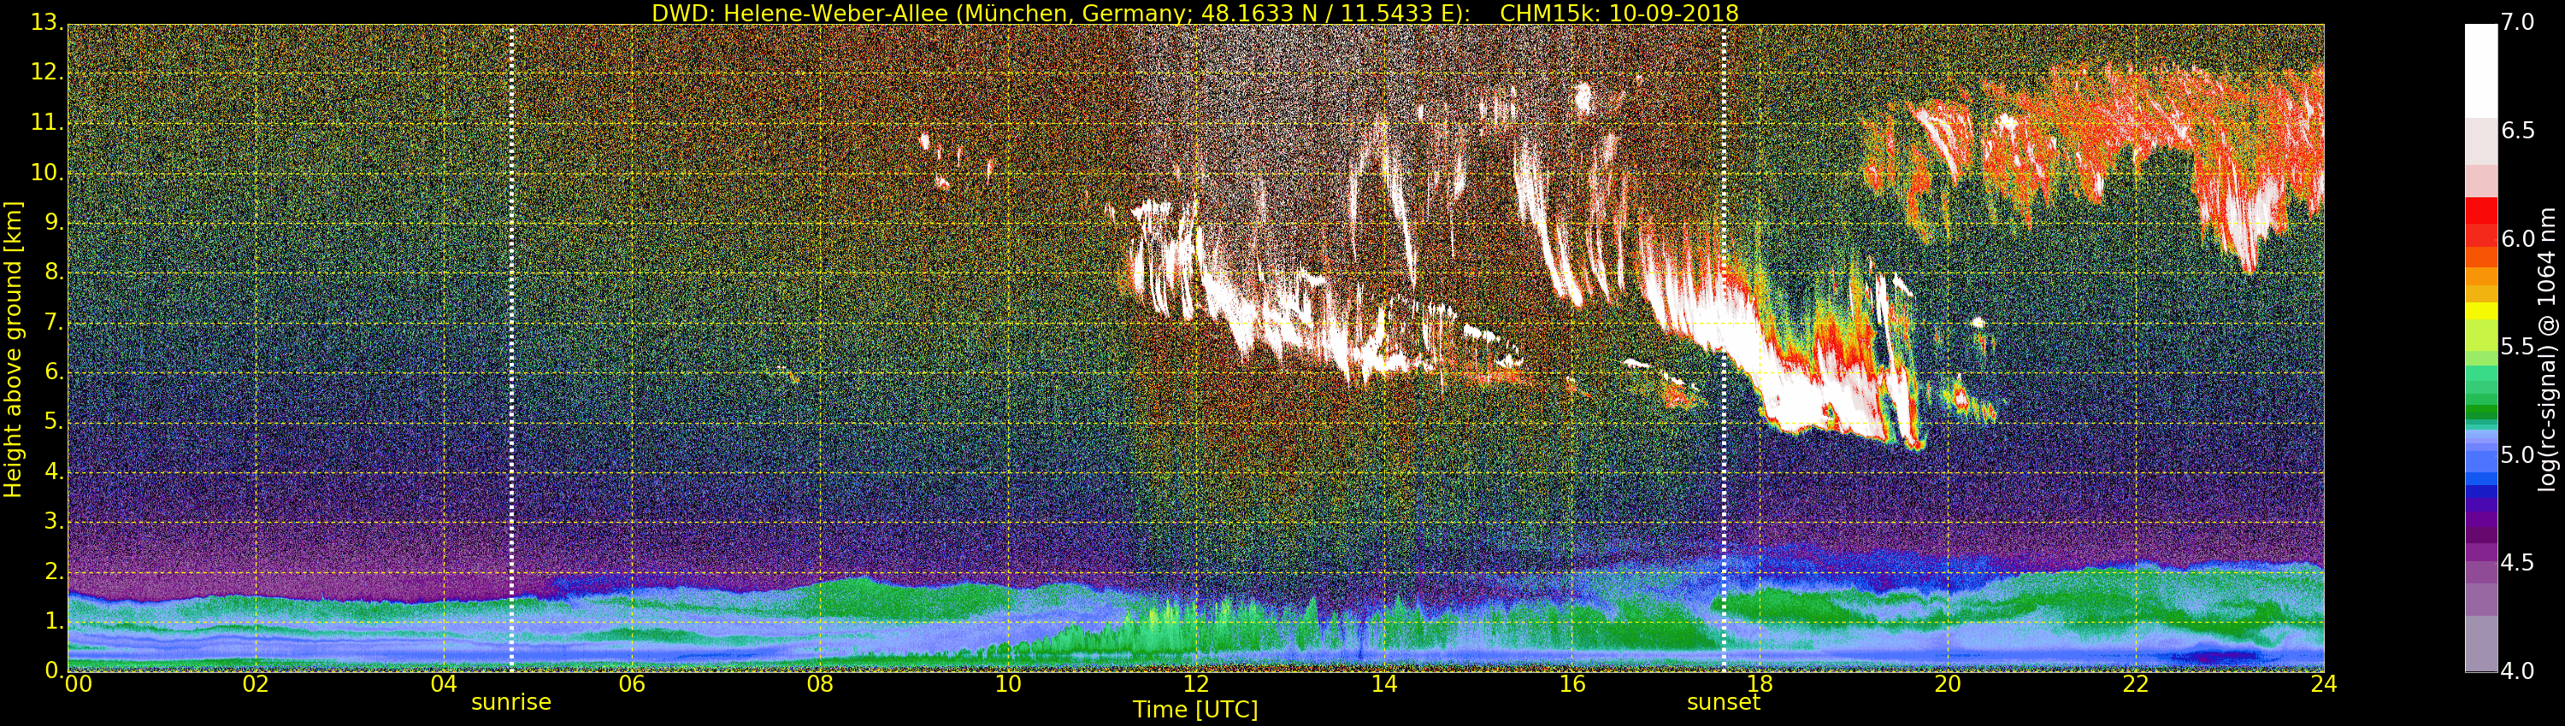Click the "20" time axis tick label

coord(1948,684)
